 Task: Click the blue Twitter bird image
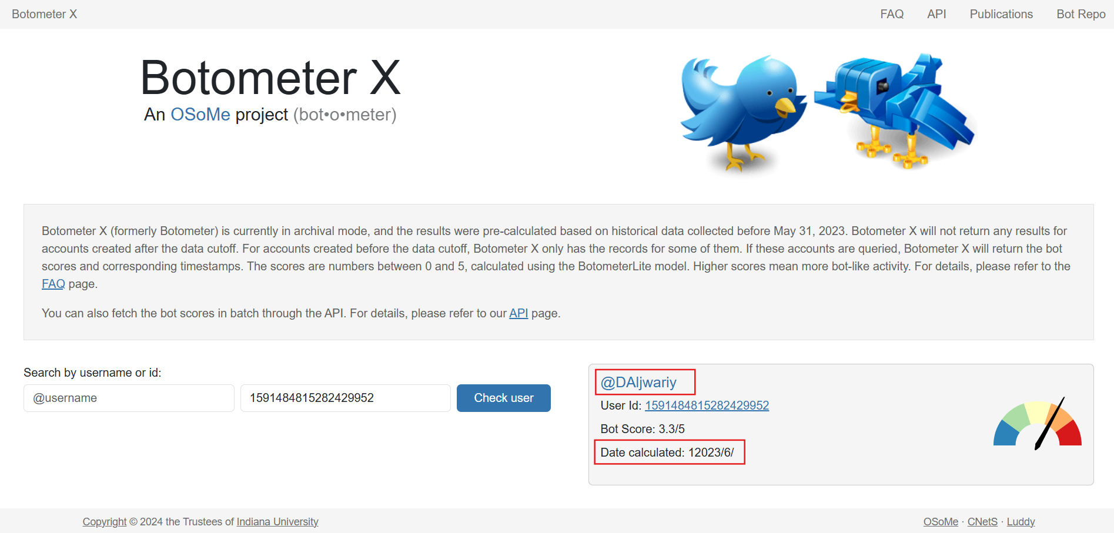click(x=743, y=114)
